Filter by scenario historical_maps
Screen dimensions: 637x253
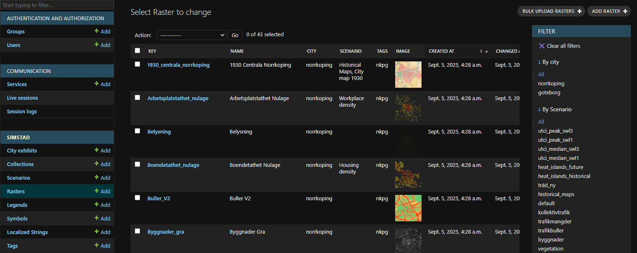point(556,194)
